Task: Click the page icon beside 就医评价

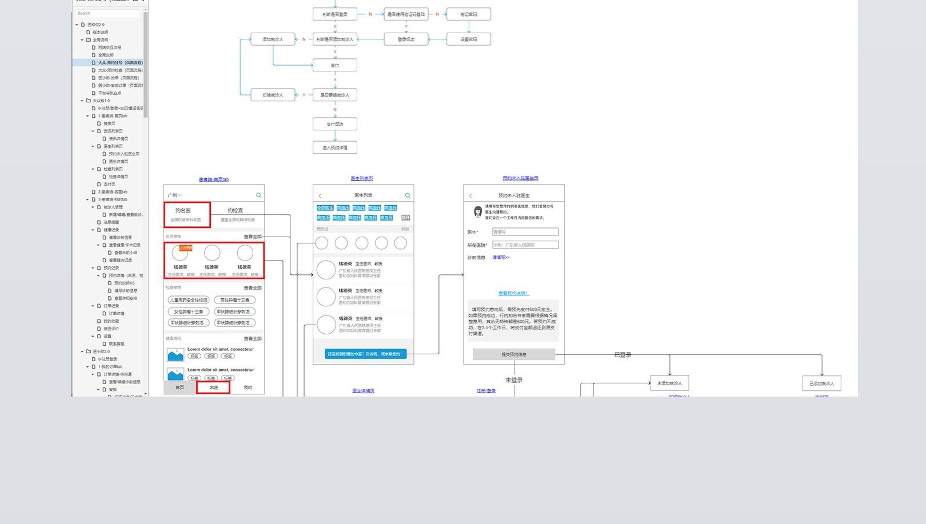Action: coord(99,329)
